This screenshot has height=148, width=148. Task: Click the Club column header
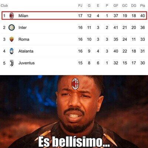(4, 6)
